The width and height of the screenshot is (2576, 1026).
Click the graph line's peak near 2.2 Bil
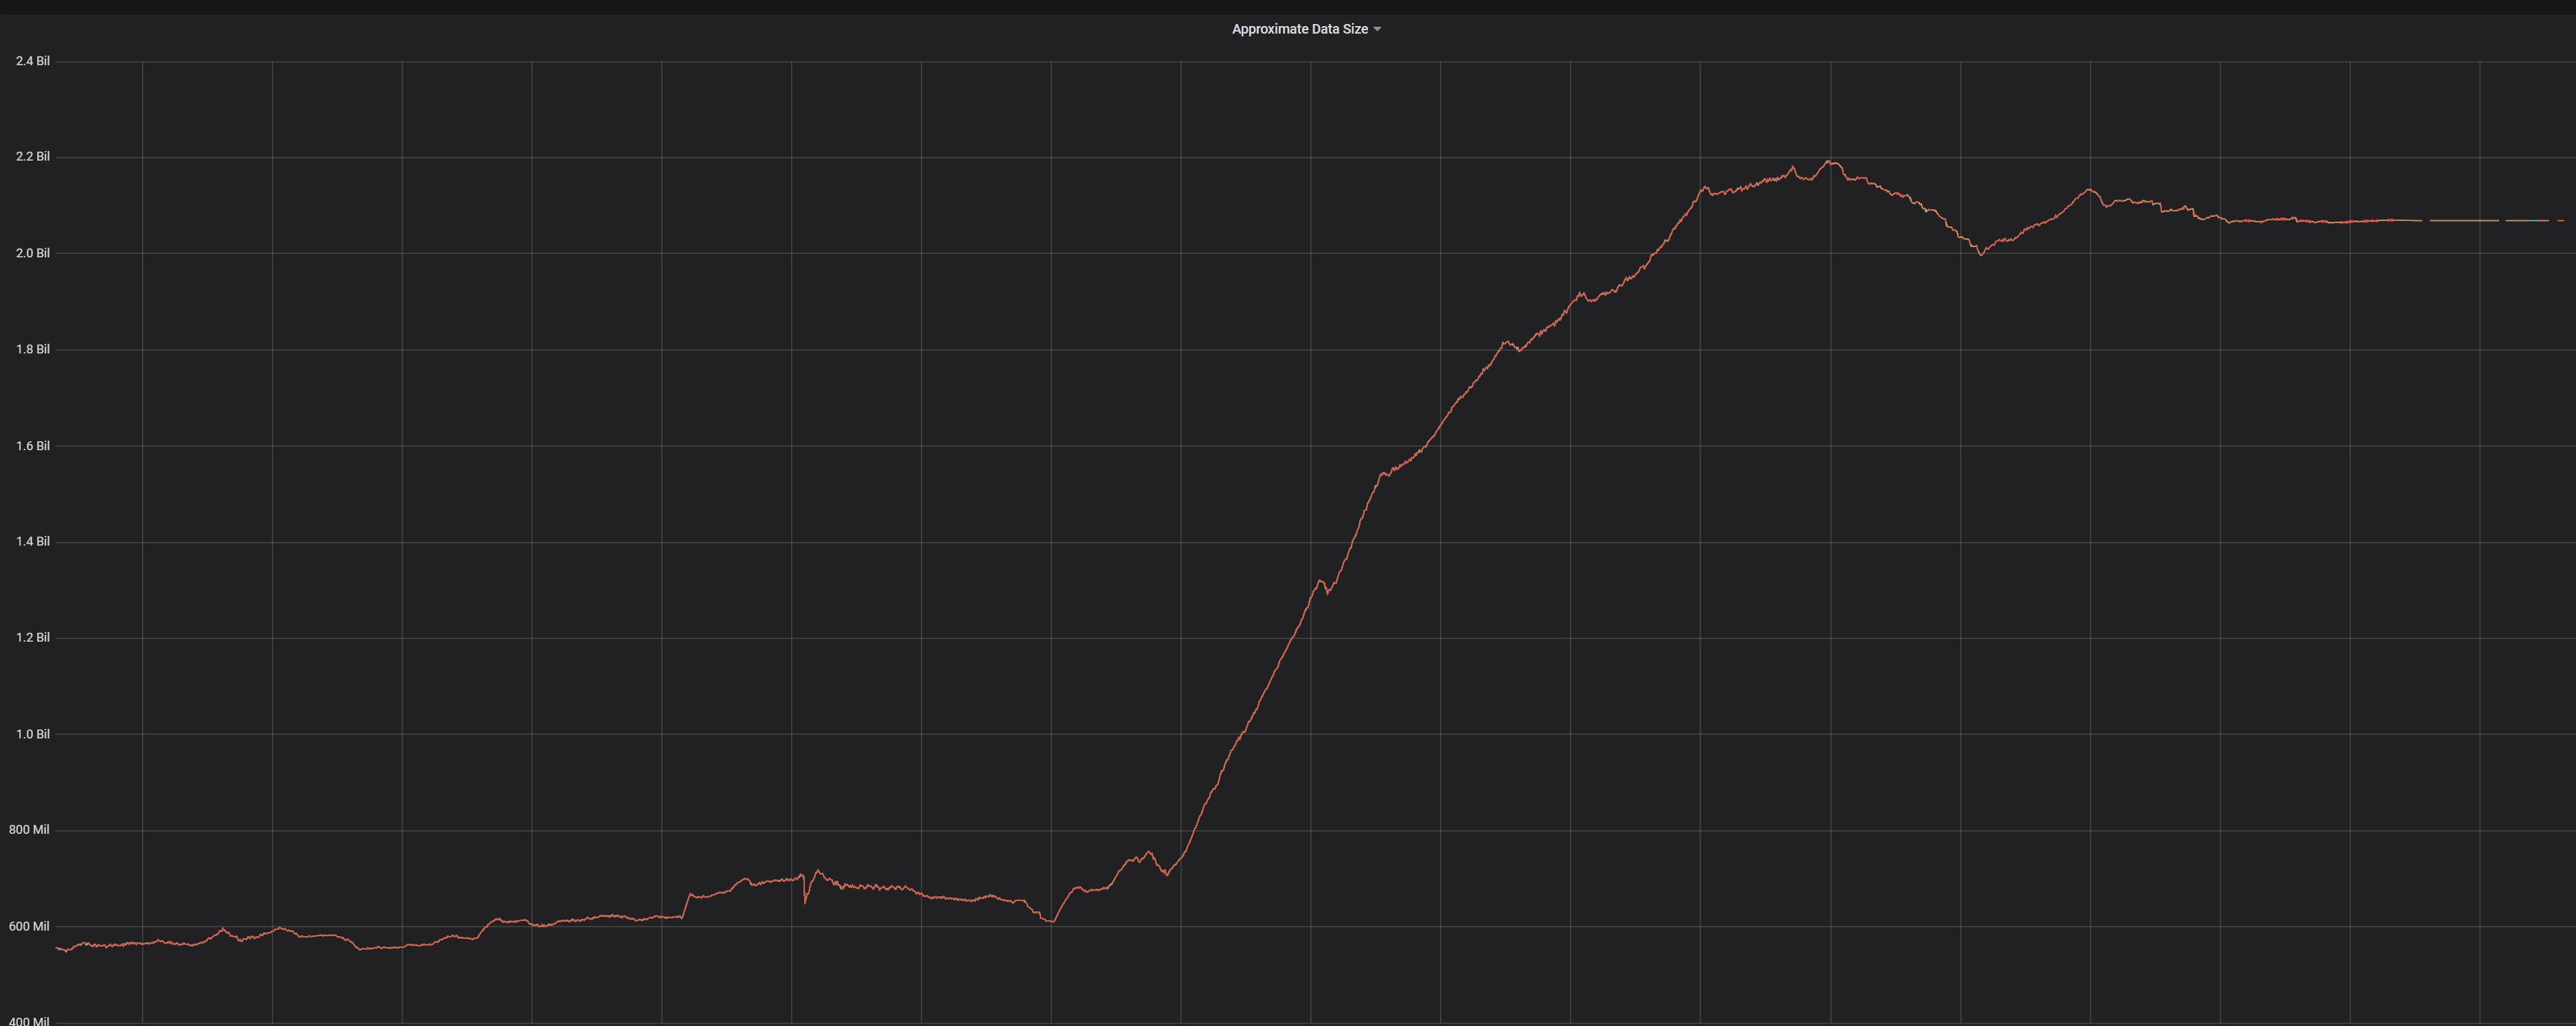point(1829,162)
